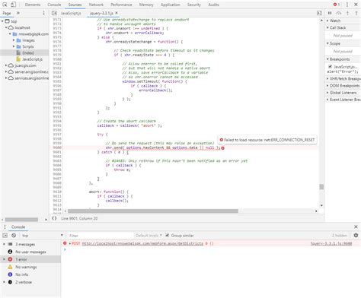
Task: Expand the Images folder
Action: (x=14, y=40)
